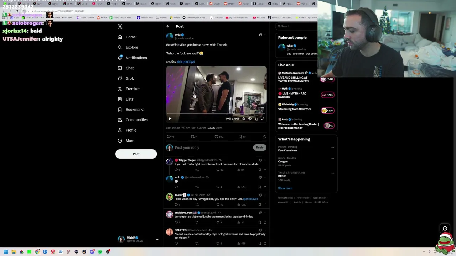The image size is (456, 256).
Task: Open more options on TriggerFinger's reply
Action: tap(265, 160)
